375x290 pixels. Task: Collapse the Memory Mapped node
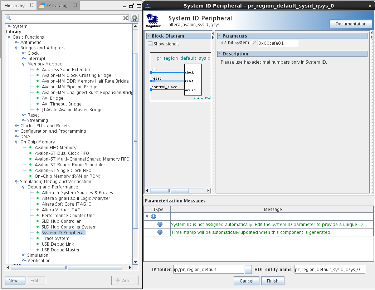point(24,64)
